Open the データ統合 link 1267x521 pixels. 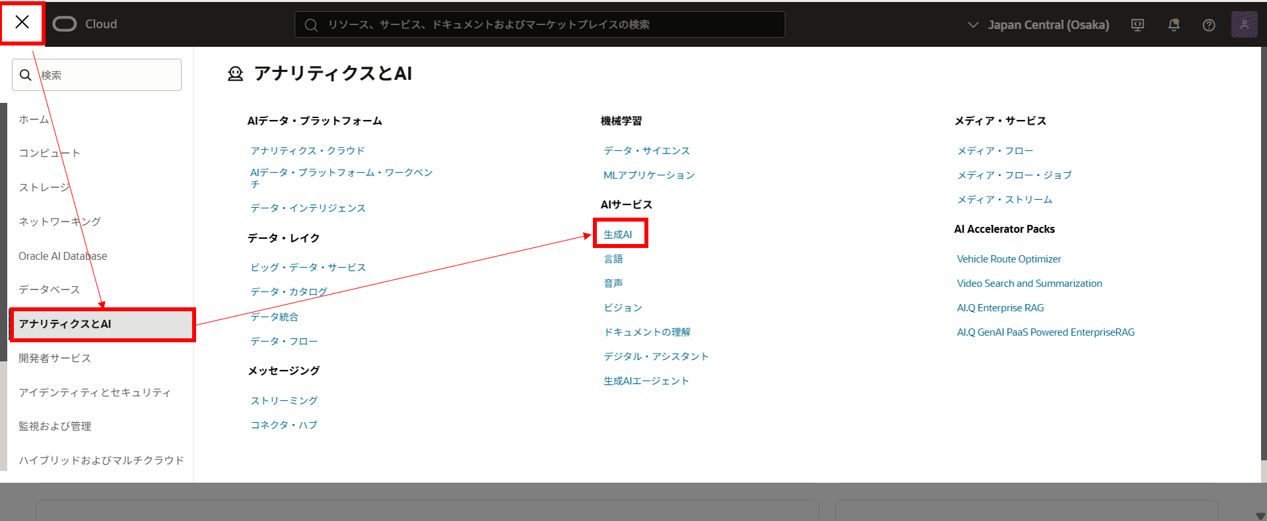click(274, 317)
